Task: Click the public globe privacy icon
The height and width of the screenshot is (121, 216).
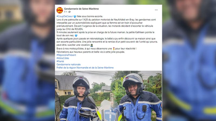Action: point(69,12)
